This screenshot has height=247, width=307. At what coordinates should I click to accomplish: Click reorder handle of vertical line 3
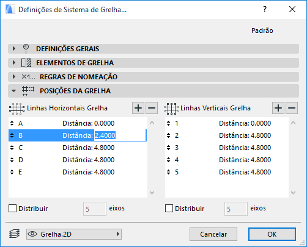tap(168, 148)
